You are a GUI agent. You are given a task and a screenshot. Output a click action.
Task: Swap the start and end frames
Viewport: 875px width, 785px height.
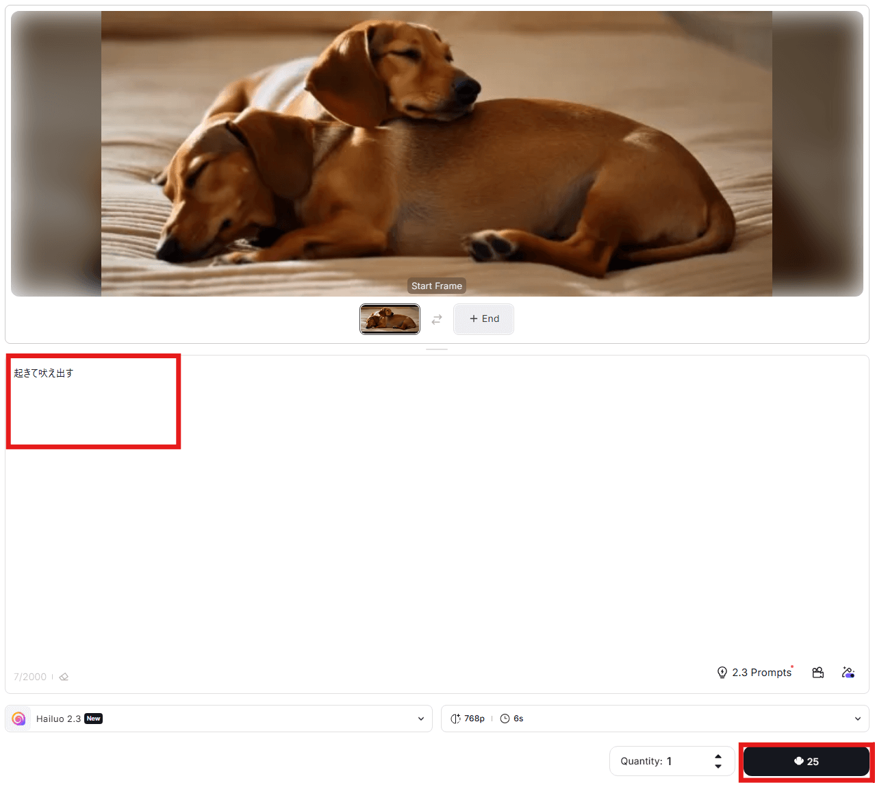point(437,319)
